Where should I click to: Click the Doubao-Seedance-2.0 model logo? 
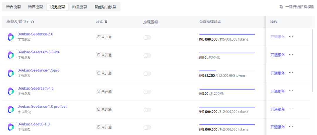11,37
